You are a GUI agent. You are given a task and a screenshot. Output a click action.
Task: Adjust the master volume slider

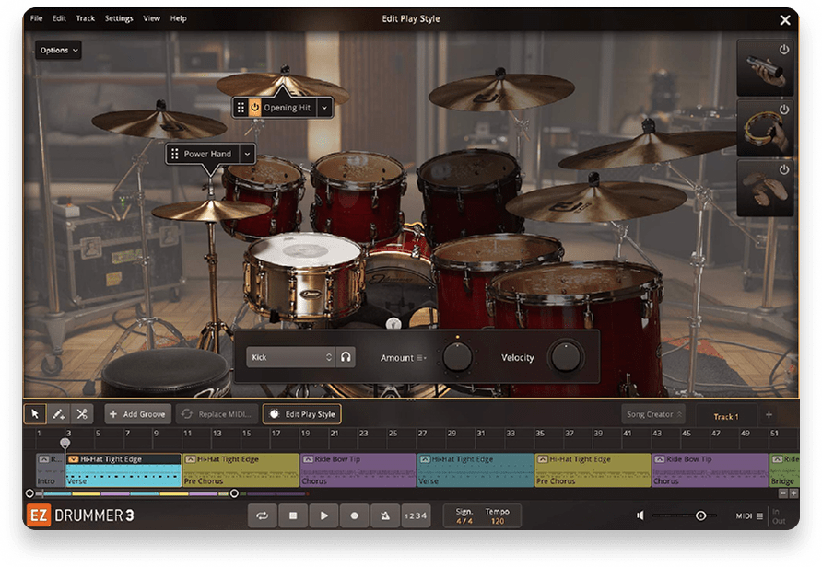[x=700, y=516]
